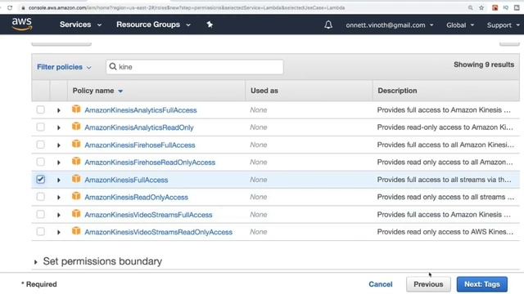
Task: Open AmazonKinesisFirehoseFullAccess policy link
Action: 140,145
